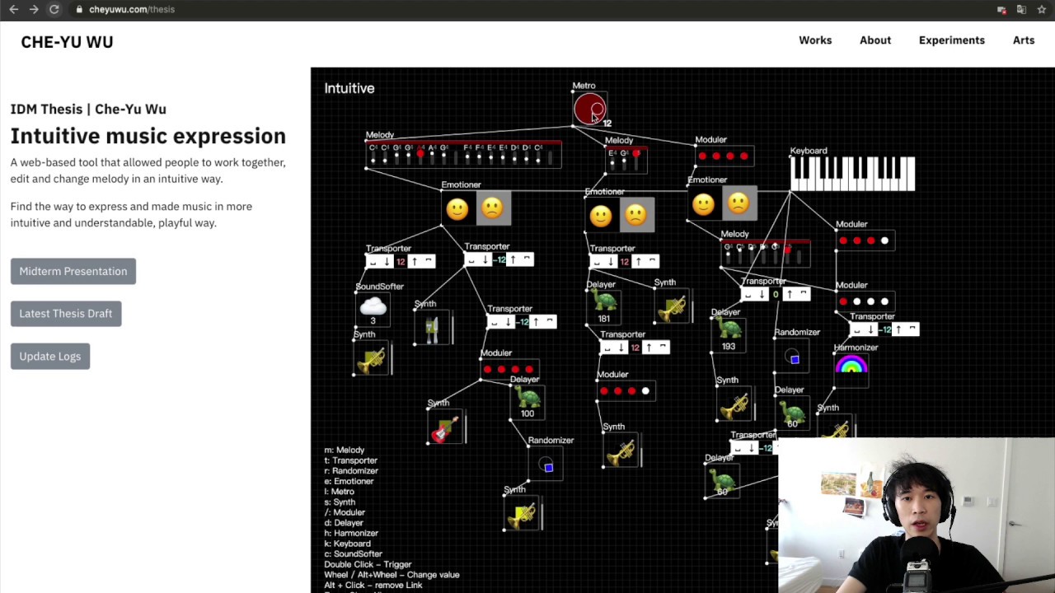Click the 'Intuitive' canvas title
The width and height of the screenshot is (1055, 593).
(x=349, y=88)
